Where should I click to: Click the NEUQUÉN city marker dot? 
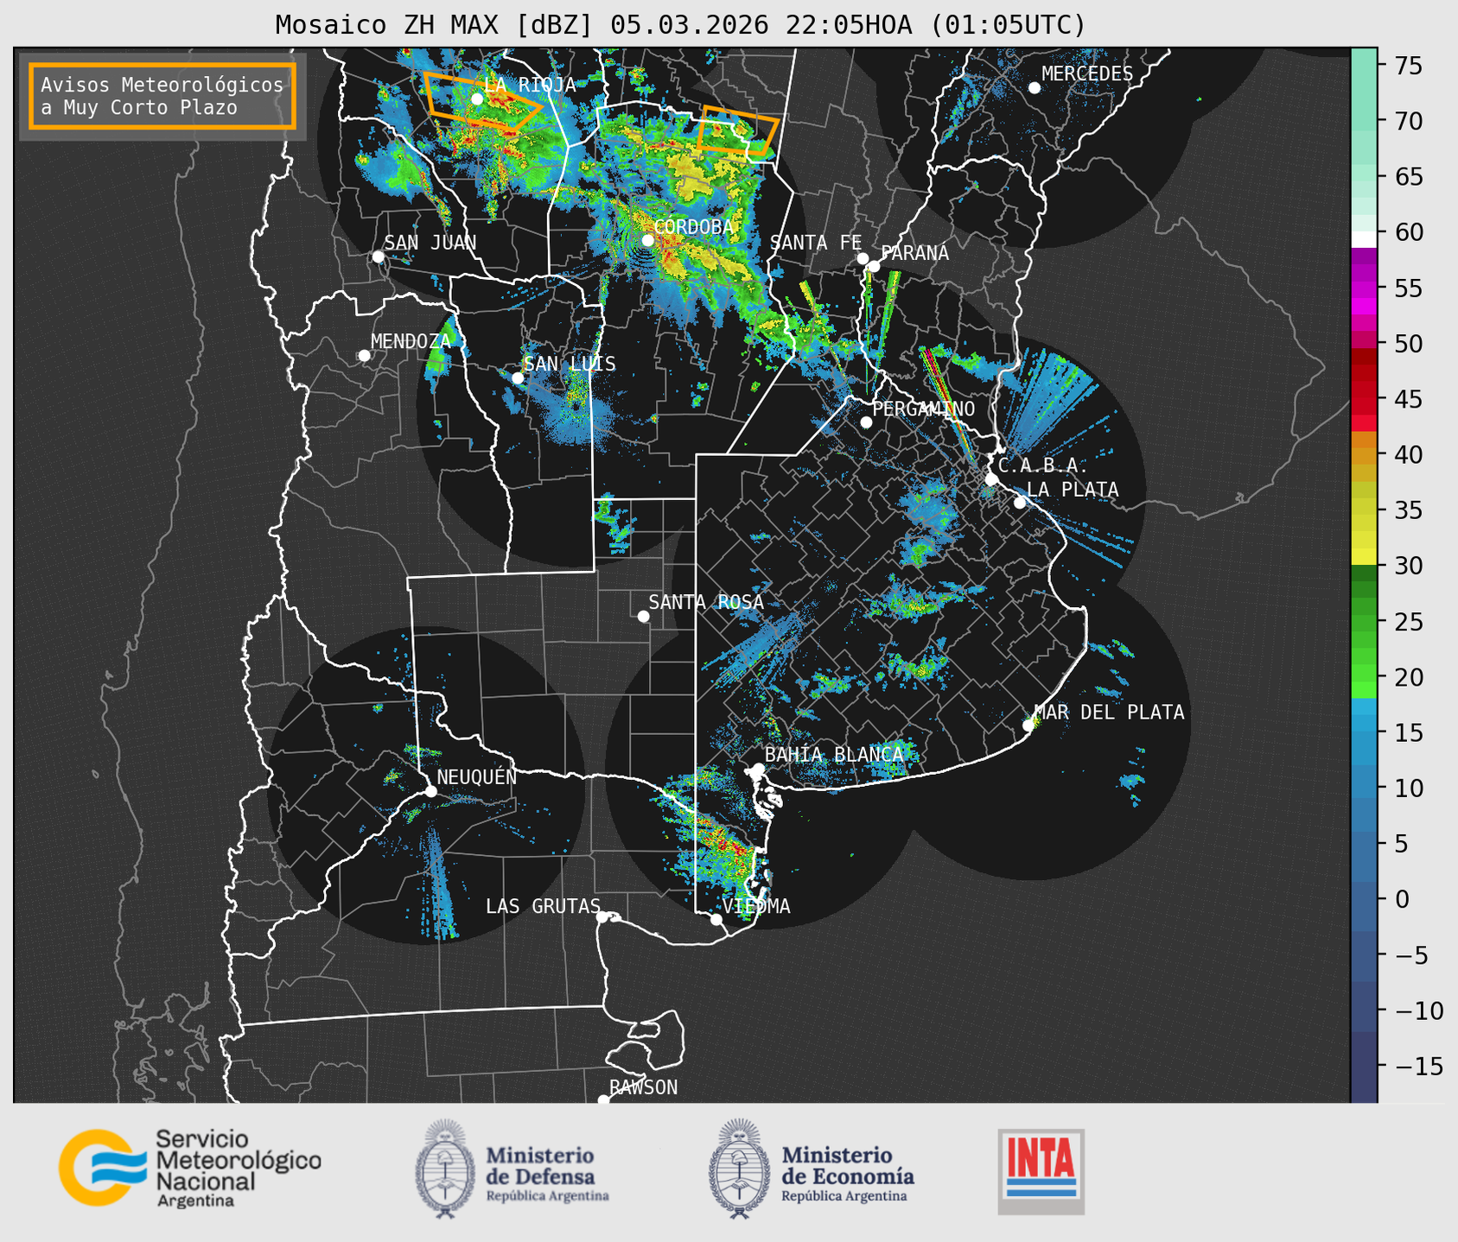click(430, 791)
